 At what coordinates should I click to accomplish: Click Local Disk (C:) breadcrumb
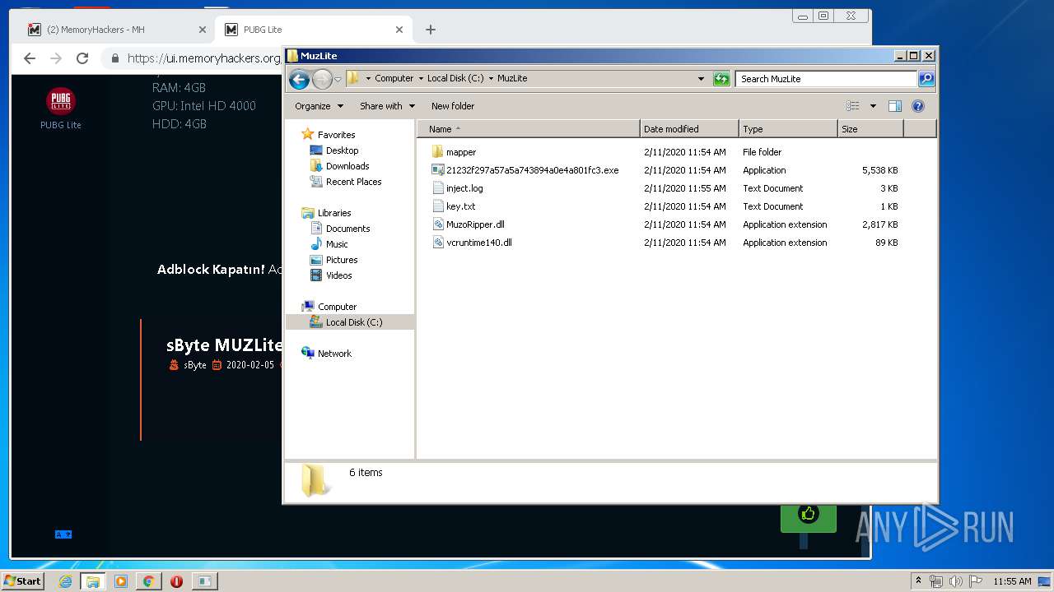[455, 79]
